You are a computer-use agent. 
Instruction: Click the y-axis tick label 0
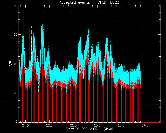[16, 121]
